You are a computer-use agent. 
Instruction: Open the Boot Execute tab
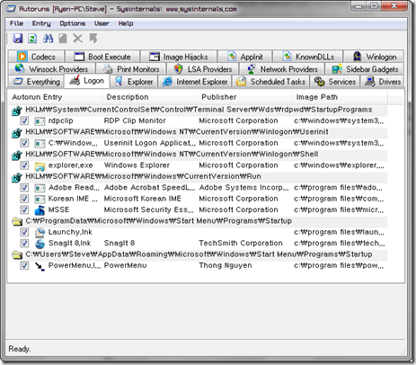102,57
